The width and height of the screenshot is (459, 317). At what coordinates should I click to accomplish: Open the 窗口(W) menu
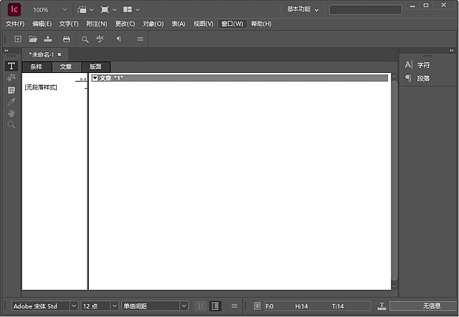tap(232, 24)
